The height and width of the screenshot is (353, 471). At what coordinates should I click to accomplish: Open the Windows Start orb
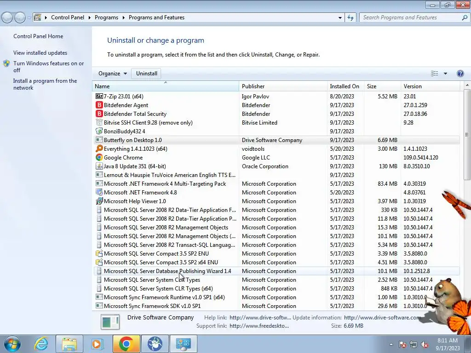(12, 344)
